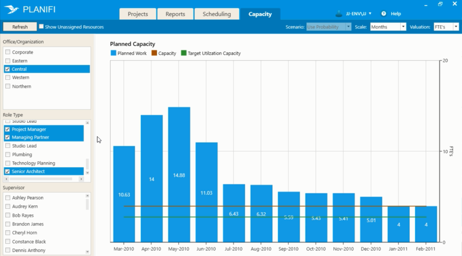Screen dimensions: 462x256
Task: Go to the Scheduling tab
Action: pyautogui.click(x=217, y=14)
